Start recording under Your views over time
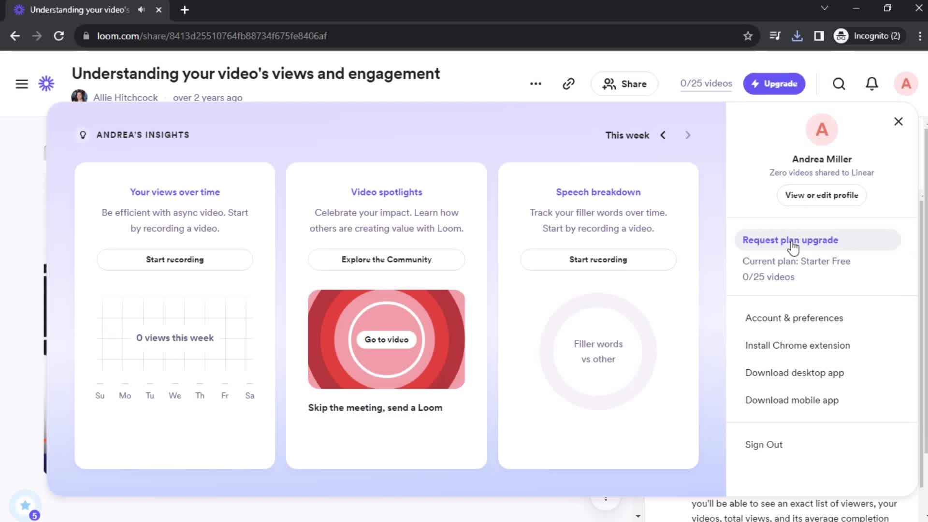The height and width of the screenshot is (522, 928). 174,260
